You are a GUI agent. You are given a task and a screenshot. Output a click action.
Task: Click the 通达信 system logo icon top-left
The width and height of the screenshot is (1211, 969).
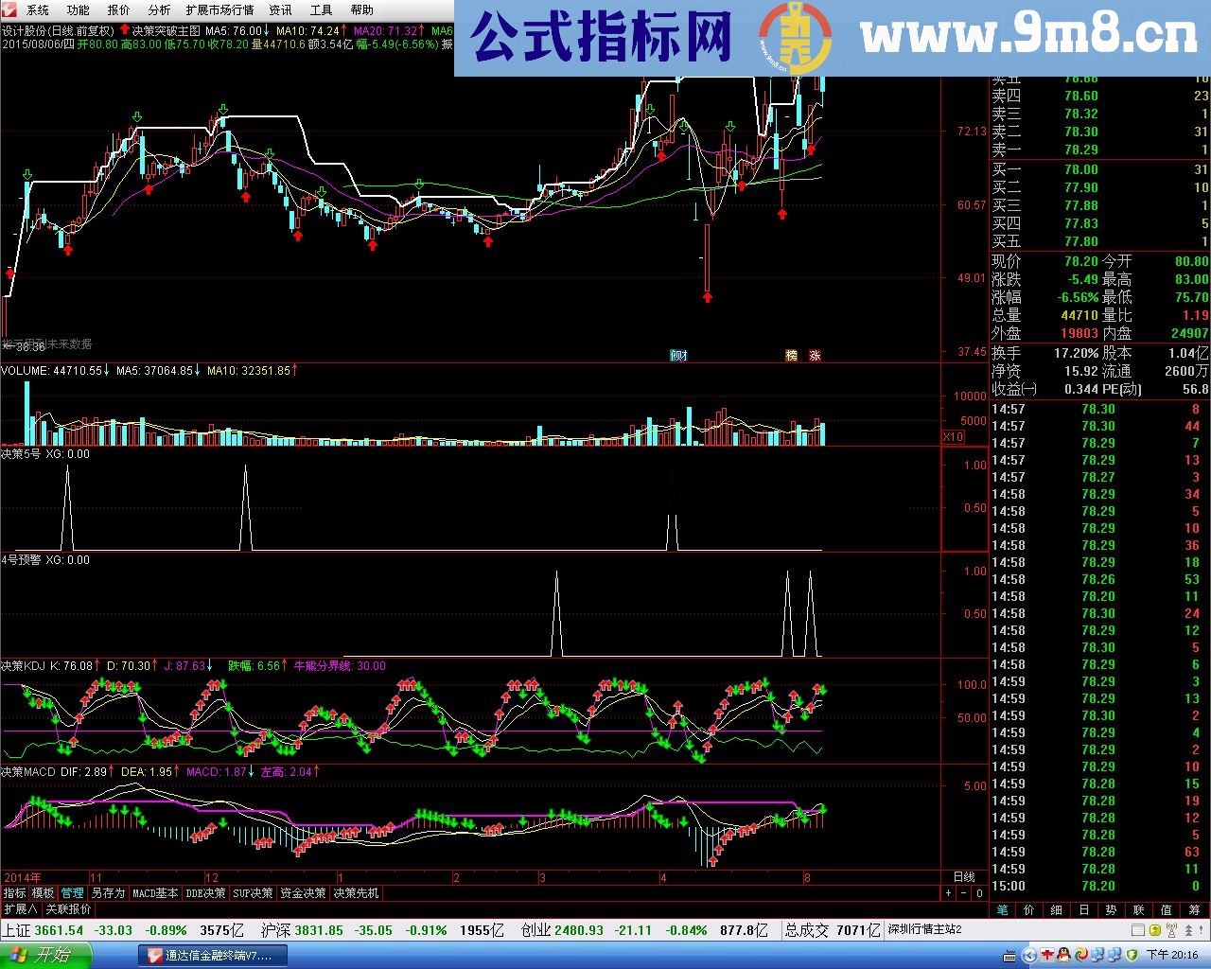[10, 10]
